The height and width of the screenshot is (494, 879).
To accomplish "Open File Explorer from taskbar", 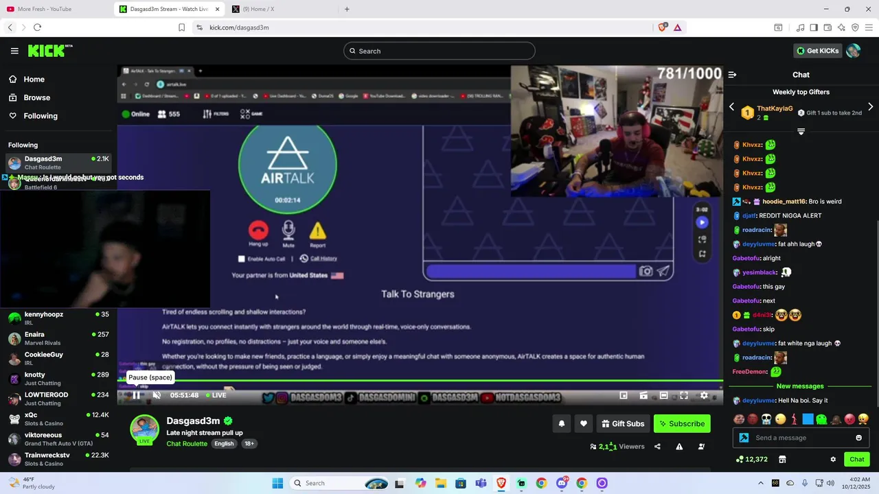I will (440, 483).
